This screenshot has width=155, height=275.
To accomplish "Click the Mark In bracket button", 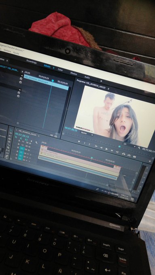I will click(x=85, y=143).
